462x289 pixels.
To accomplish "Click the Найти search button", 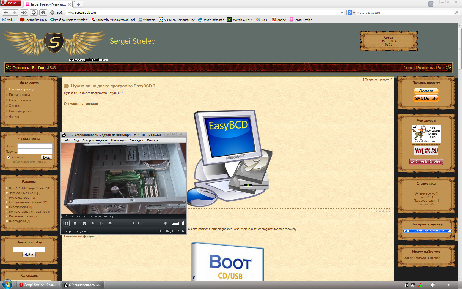I will point(29,255).
